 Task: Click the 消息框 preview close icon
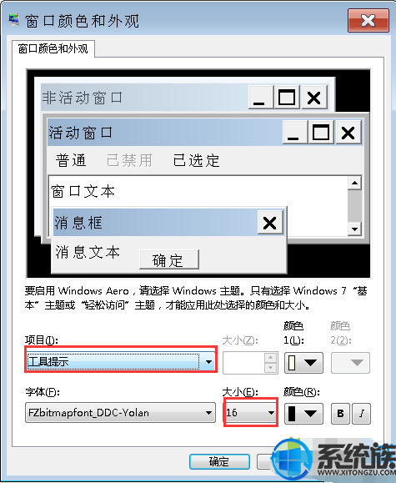pos(270,223)
